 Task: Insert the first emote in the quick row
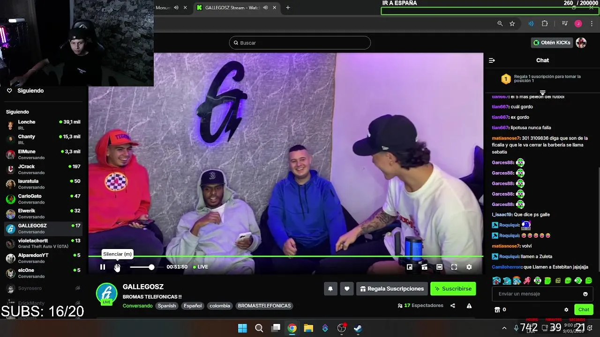coord(496,281)
